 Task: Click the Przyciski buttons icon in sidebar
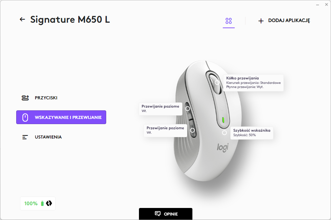click(x=25, y=98)
